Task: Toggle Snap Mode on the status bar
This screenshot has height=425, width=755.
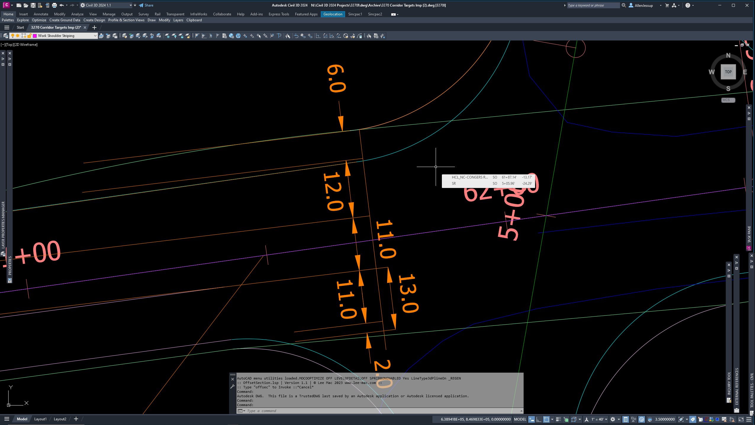Action: [531, 419]
